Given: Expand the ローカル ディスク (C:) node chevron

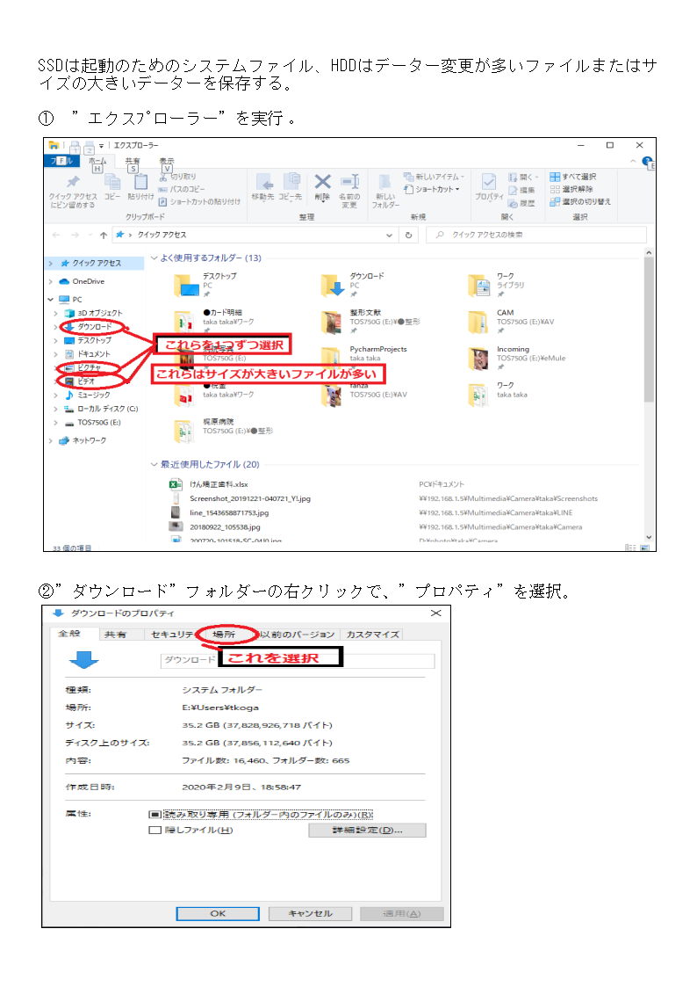Looking at the screenshot, I should (55, 410).
